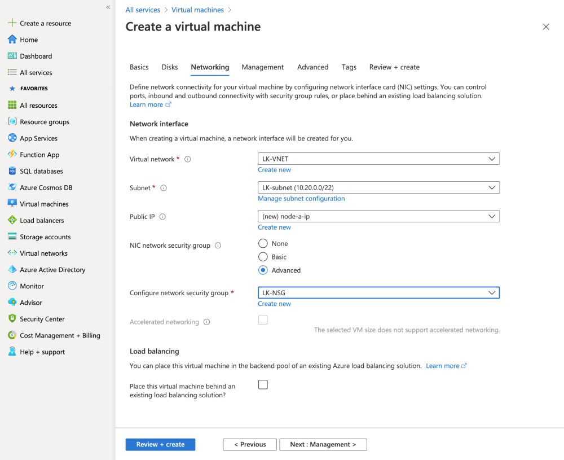Check the load balancing solution checkbox
564x460 pixels.
point(263,385)
